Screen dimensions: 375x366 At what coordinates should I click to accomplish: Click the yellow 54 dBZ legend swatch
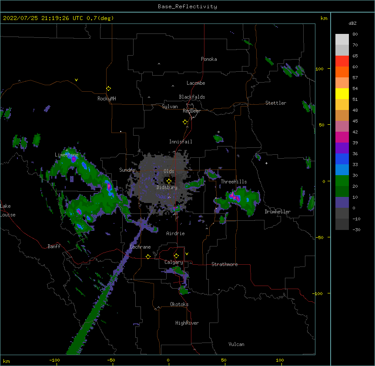coord(342,93)
